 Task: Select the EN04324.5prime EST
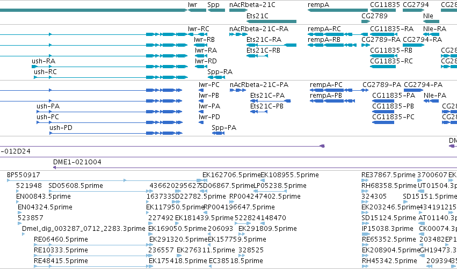pos(19,213)
